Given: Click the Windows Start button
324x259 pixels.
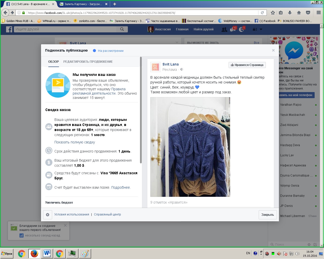Looking at the screenshot, I should pyautogui.click(x=7, y=254).
